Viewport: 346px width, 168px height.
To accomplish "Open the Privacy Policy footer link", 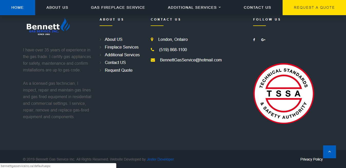I will pyautogui.click(x=311, y=159).
